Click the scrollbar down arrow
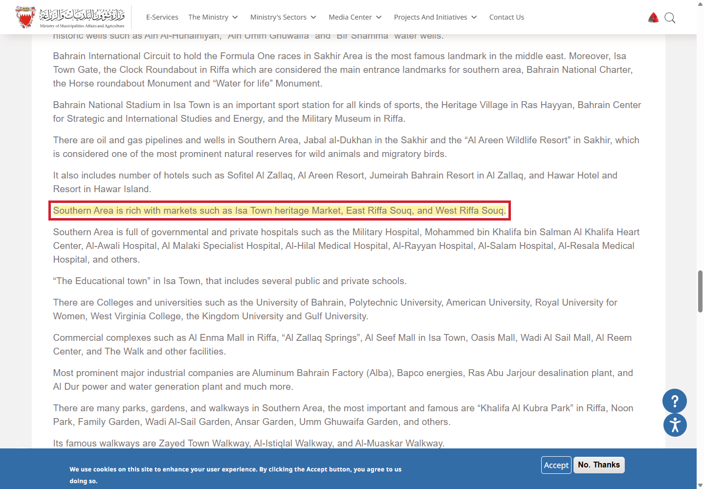 point(700,485)
